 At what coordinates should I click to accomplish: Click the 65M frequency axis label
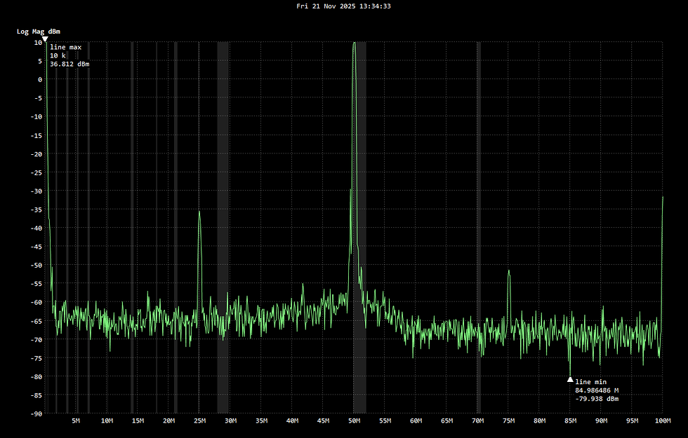447,420
